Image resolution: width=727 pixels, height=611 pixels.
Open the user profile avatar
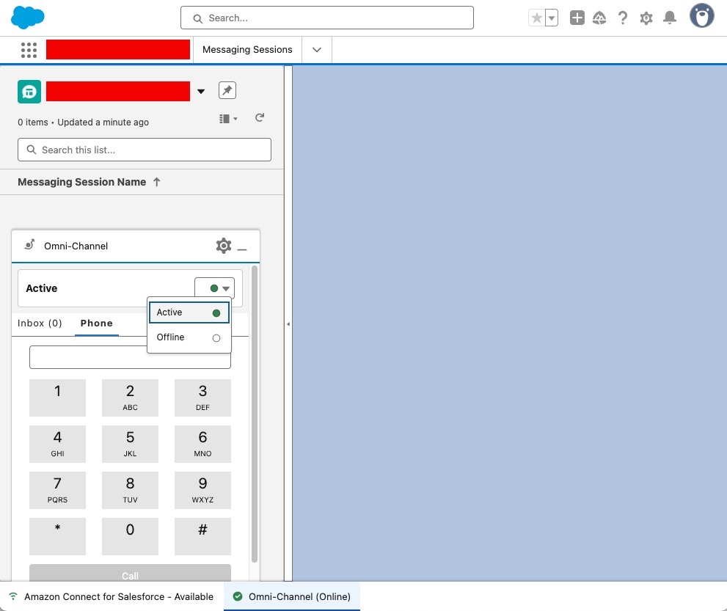pos(701,16)
